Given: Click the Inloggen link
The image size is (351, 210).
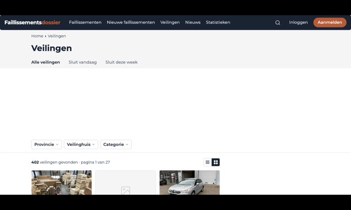Looking at the screenshot, I should [x=298, y=22].
